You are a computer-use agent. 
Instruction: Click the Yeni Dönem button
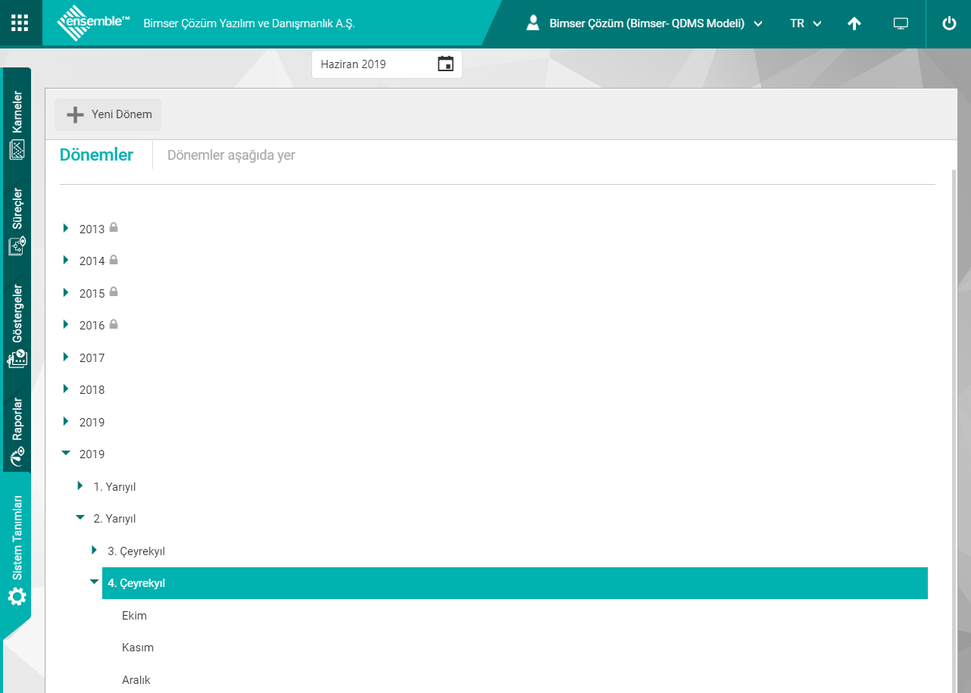tap(108, 114)
